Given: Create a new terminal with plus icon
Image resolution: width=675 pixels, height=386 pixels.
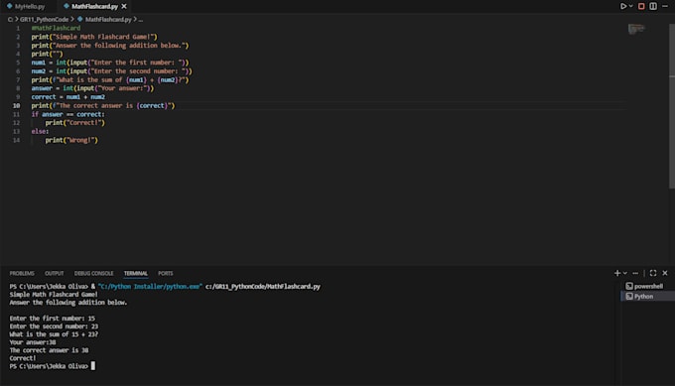Looking at the screenshot, I should [617, 273].
